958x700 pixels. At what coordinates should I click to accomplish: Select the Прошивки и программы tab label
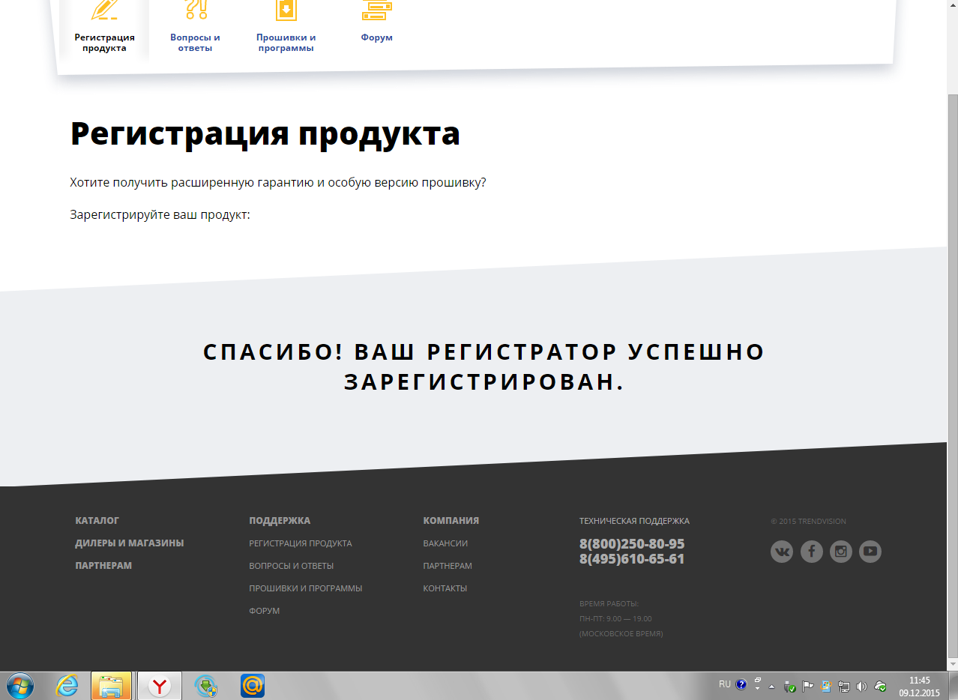[x=286, y=43]
